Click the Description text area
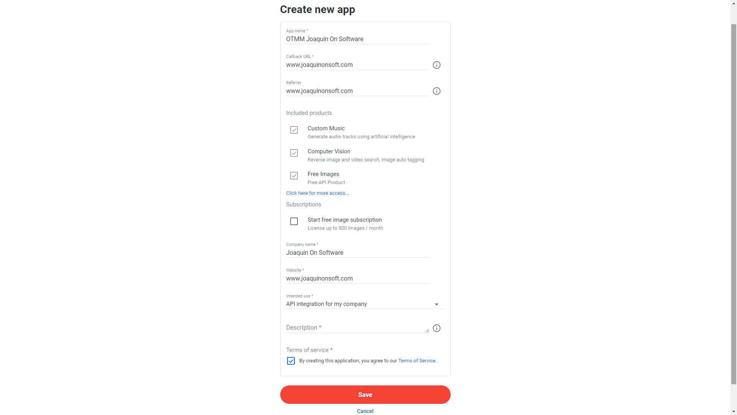Viewport: 737px width, 415px height. 357,327
